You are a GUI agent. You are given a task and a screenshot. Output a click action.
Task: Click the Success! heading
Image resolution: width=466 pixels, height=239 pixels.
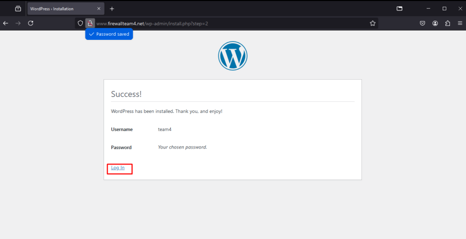pyautogui.click(x=126, y=94)
